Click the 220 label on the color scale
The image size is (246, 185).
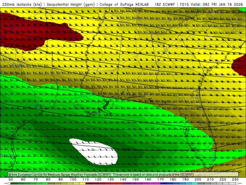click(223, 179)
